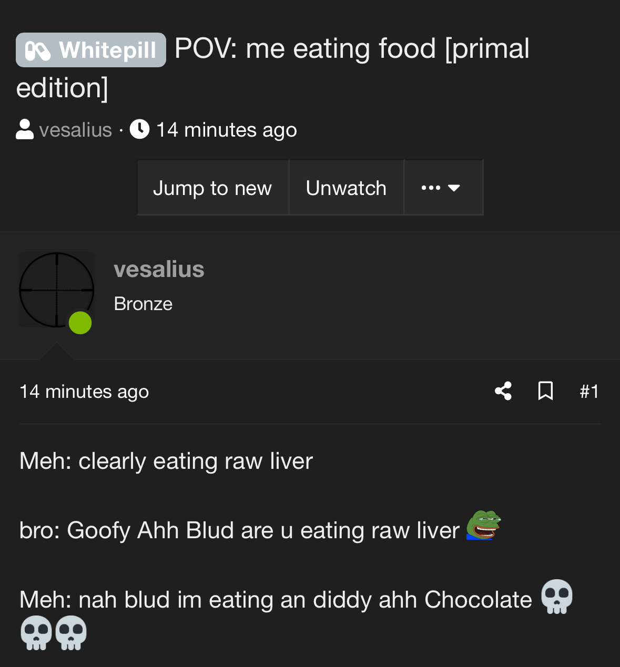
Task: Click the Bronze user rank label
Action: (143, 304)
